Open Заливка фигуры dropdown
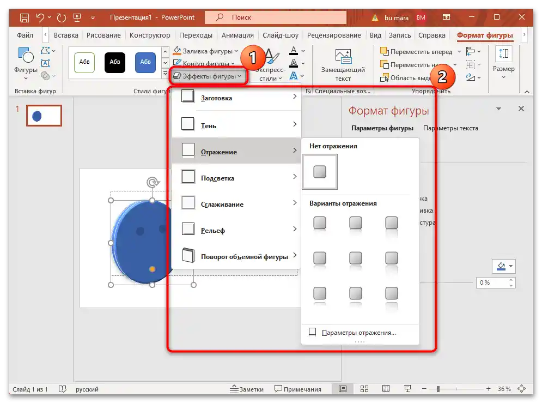The width and height of the screenshot is (542, 403). pos(205,51)
